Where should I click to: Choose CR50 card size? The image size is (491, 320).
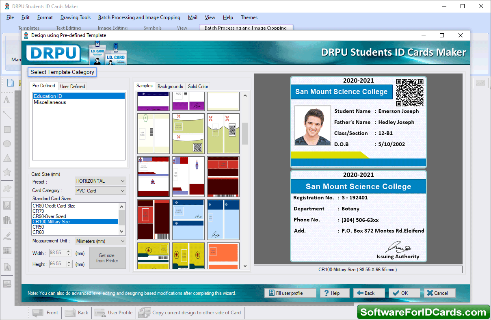click(75, 227)
